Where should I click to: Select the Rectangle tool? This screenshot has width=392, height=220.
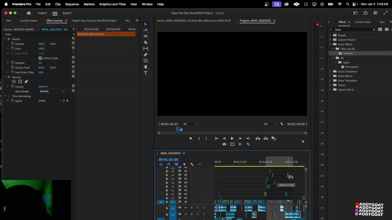click(x=146, y=61)
